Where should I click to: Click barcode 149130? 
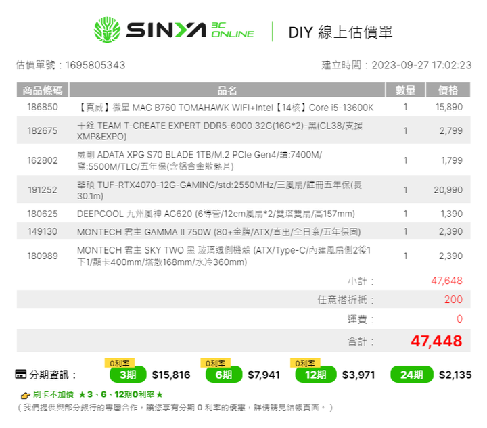[x=43, y=231]
